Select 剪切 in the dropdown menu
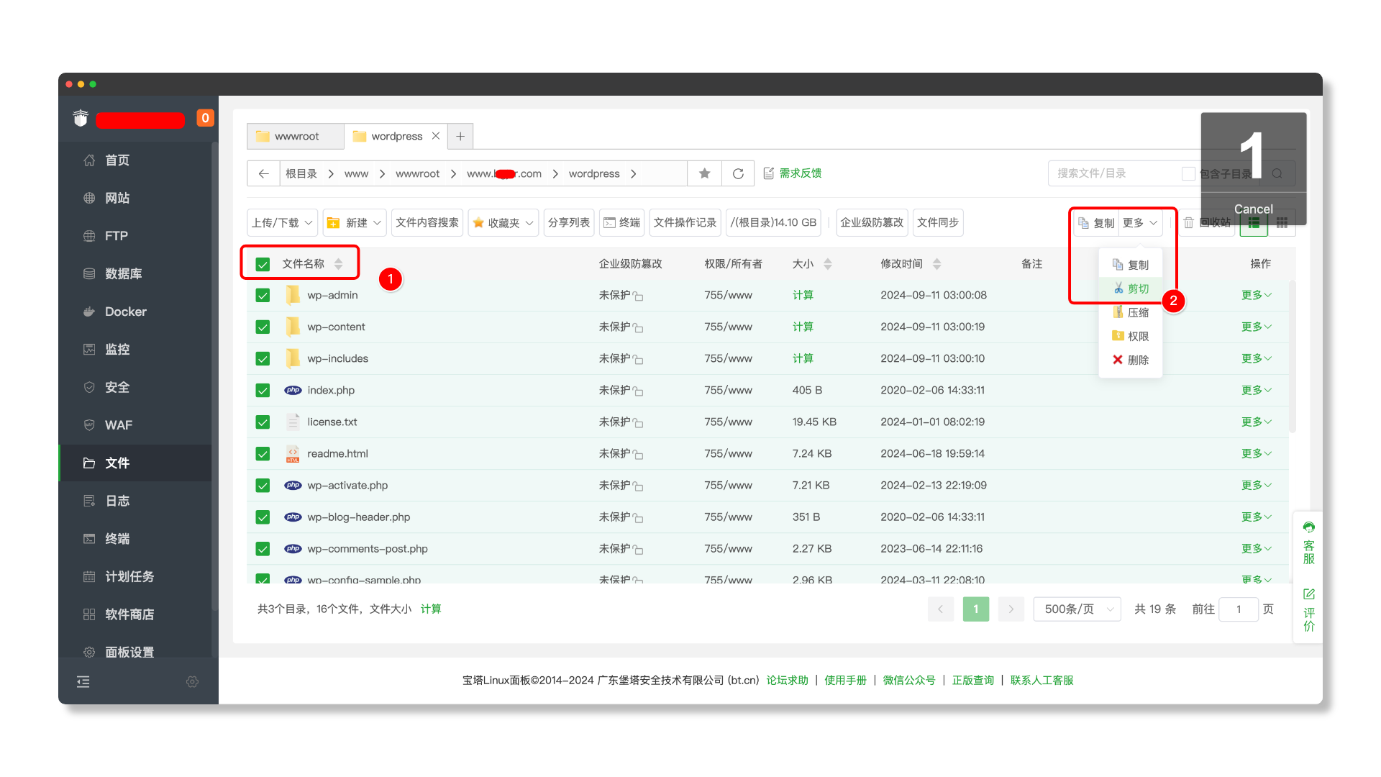This screenshot has width=1381, height=777. coord(1131,288)
